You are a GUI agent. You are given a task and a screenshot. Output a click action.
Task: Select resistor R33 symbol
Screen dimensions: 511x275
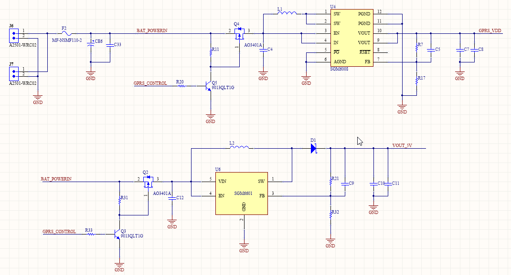(90, 234)
